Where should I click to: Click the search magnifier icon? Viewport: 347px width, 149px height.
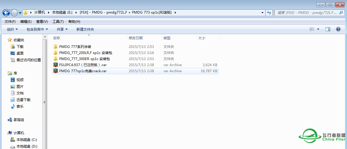coord(341,13)
